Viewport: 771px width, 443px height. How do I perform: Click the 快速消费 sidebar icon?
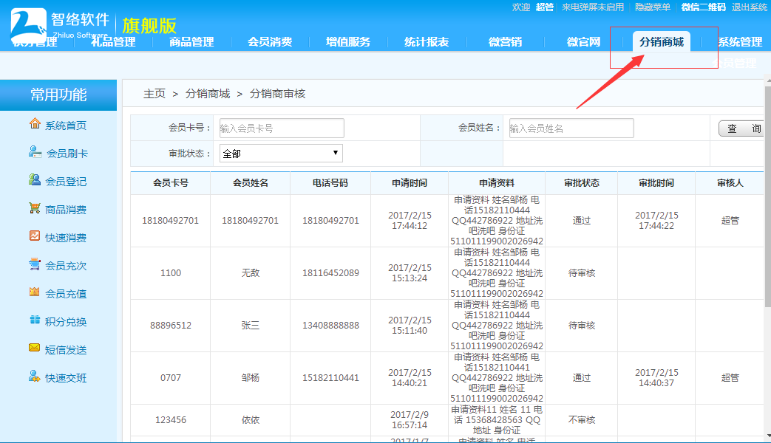(x=35, y=236)
